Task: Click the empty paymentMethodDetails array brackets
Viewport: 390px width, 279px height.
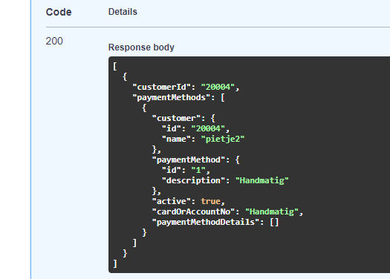Action: click(x=274, y=222)
